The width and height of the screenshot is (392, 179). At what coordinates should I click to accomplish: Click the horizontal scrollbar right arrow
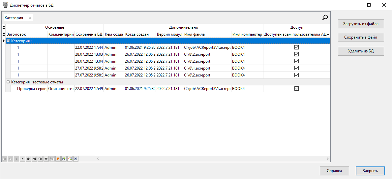pos(327,159)
